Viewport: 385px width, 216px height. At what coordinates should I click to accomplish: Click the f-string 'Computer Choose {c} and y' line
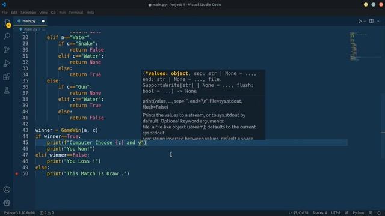[96, 143]
